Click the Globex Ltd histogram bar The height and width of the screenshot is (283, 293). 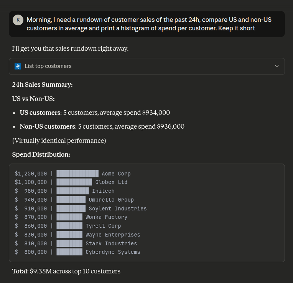[x=74, y=182]
